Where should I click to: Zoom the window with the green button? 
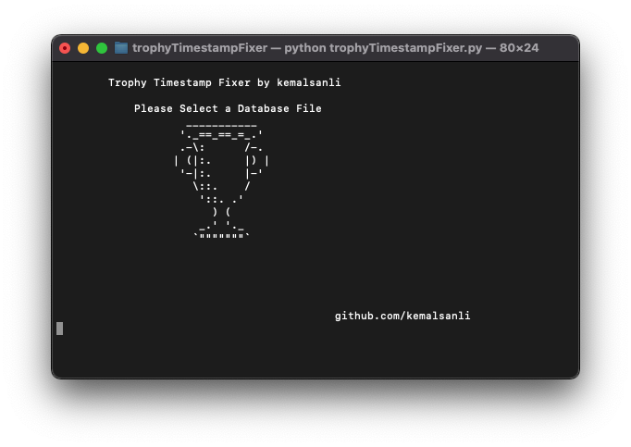(x=102, y=48)
